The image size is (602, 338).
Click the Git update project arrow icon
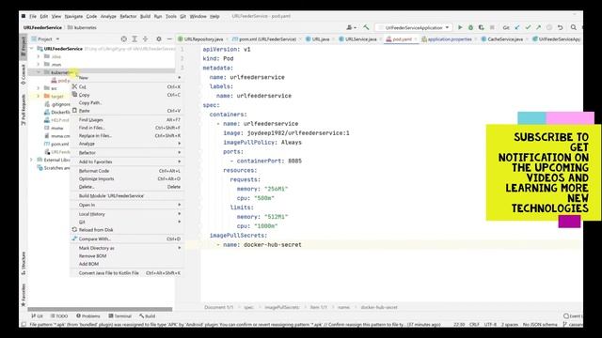point(517,27)
